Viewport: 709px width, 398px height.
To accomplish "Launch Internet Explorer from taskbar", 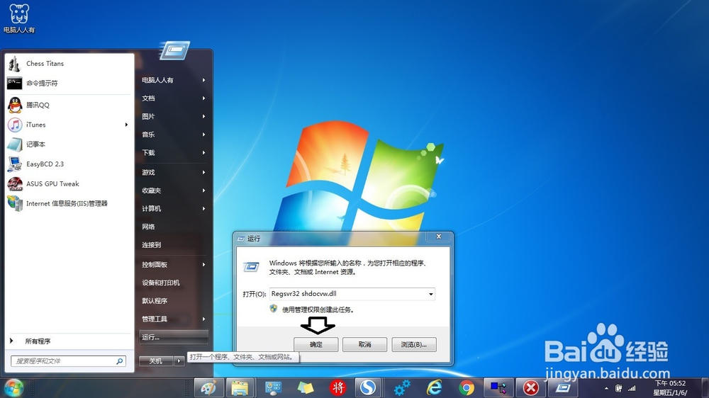I will coord(434,388).
